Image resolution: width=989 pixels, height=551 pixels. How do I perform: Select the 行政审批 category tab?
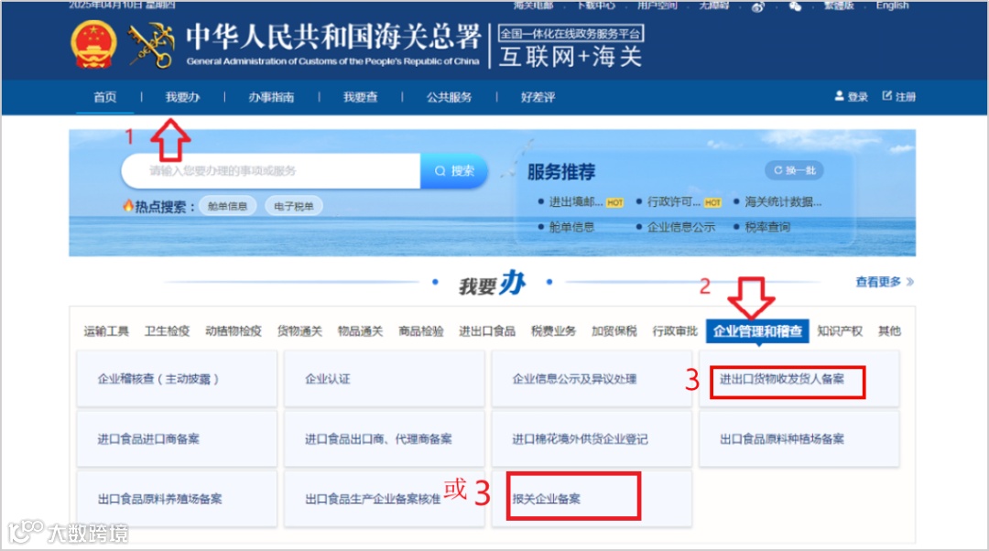point(675,331)
